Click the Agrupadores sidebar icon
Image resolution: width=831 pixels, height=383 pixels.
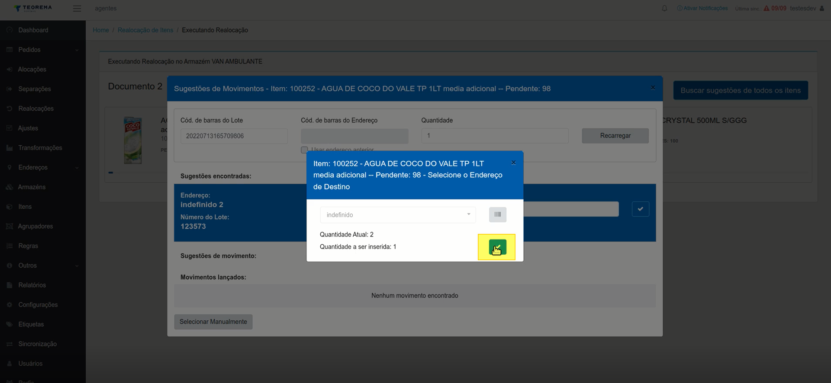[x=10, y=226]
